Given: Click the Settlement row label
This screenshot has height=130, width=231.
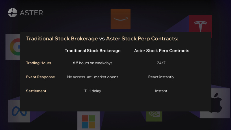Looking at the screenshot, I should pyautogui.click(x=36, y=91).
